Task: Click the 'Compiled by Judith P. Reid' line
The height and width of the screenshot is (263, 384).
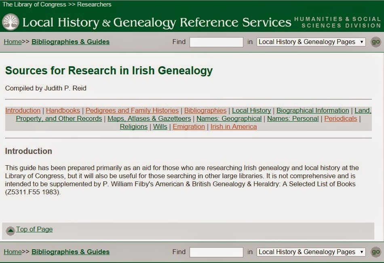Action: 46,88
